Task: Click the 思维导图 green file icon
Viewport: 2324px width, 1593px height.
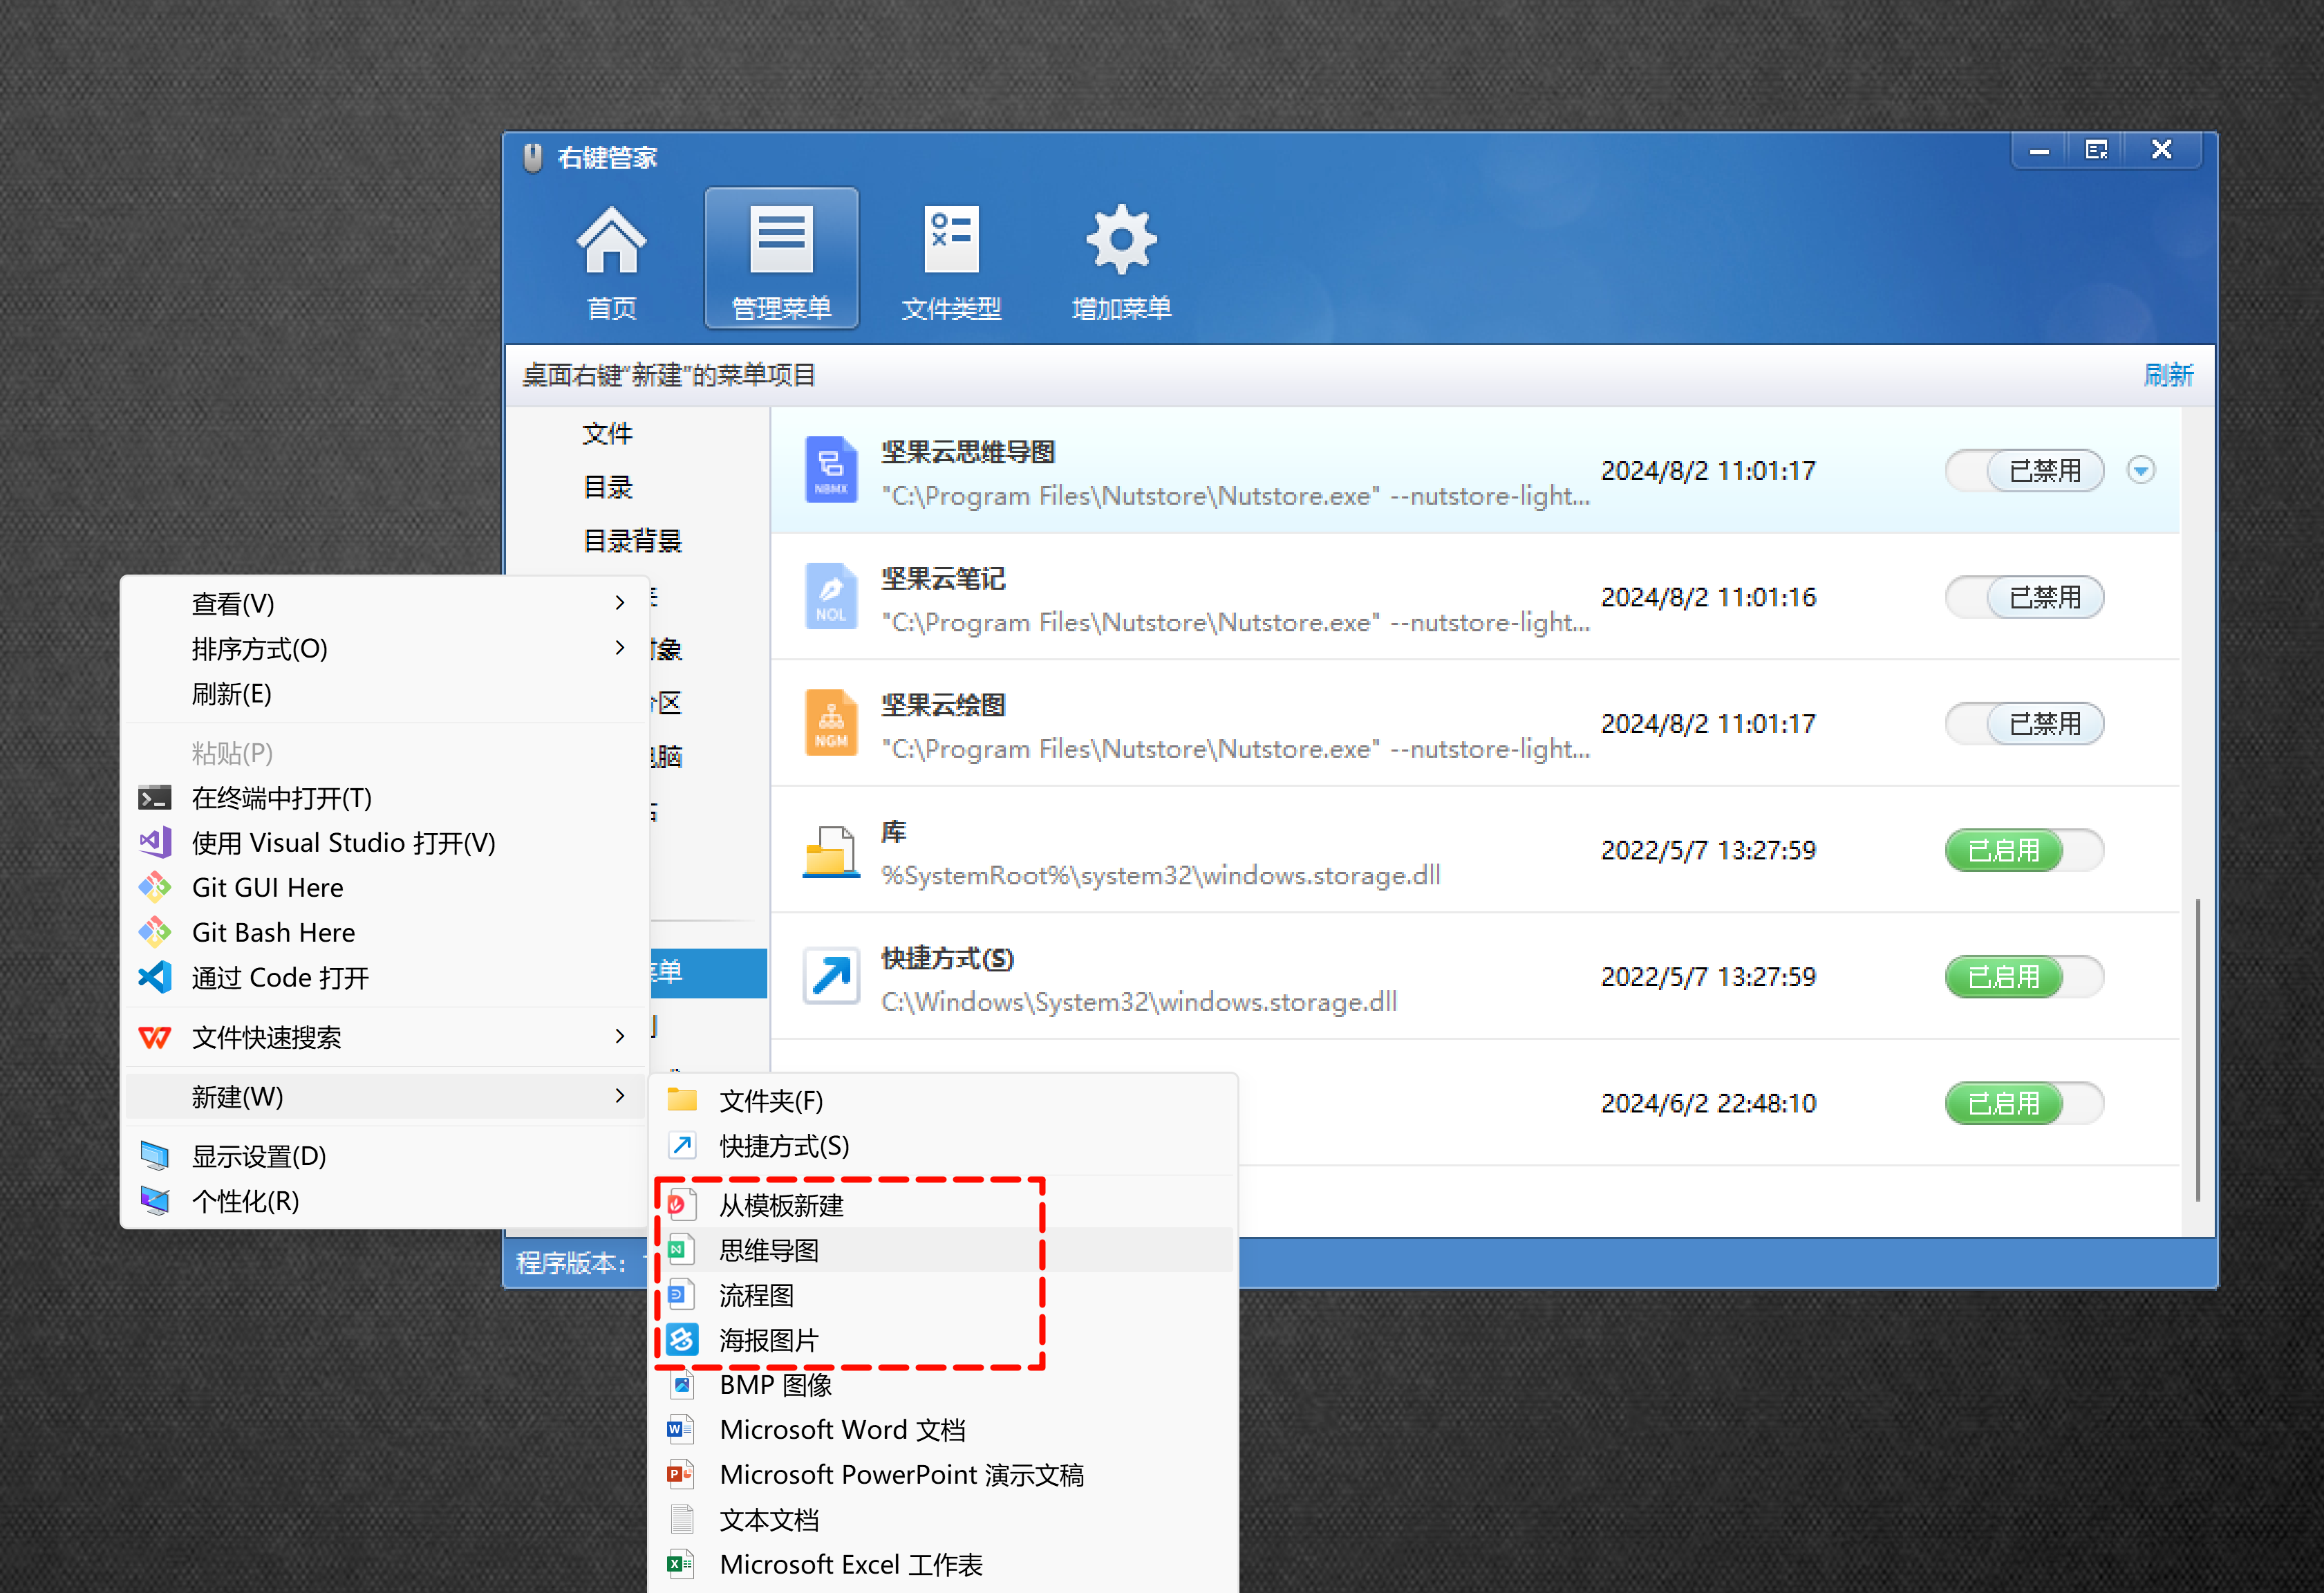Action: (x=681, y=1250)
